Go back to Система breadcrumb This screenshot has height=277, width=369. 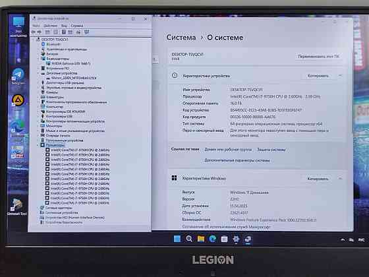pos(181,38)
